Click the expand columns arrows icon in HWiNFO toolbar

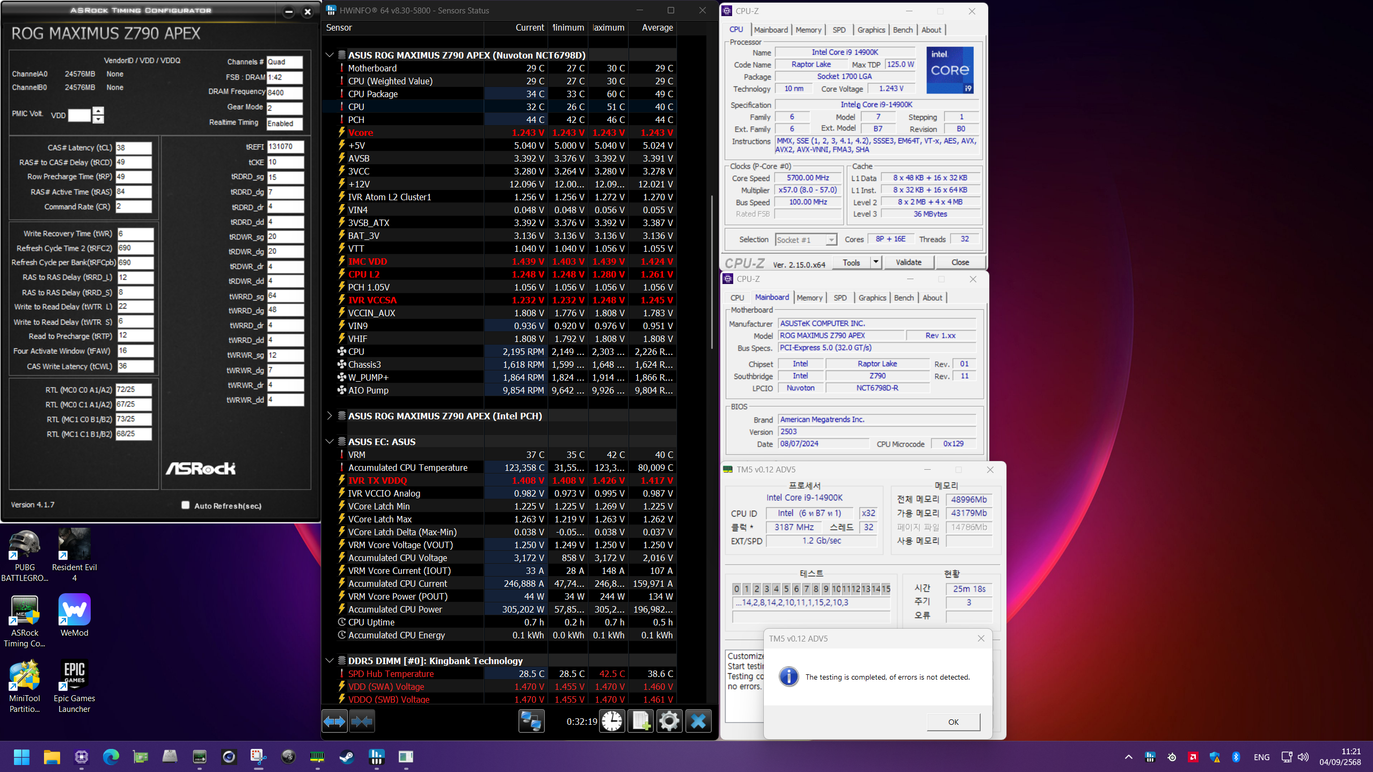click(x=334, y=722)
